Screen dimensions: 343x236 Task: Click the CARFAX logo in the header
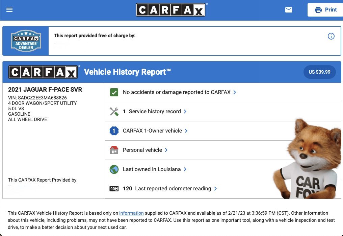coord(170,10)
